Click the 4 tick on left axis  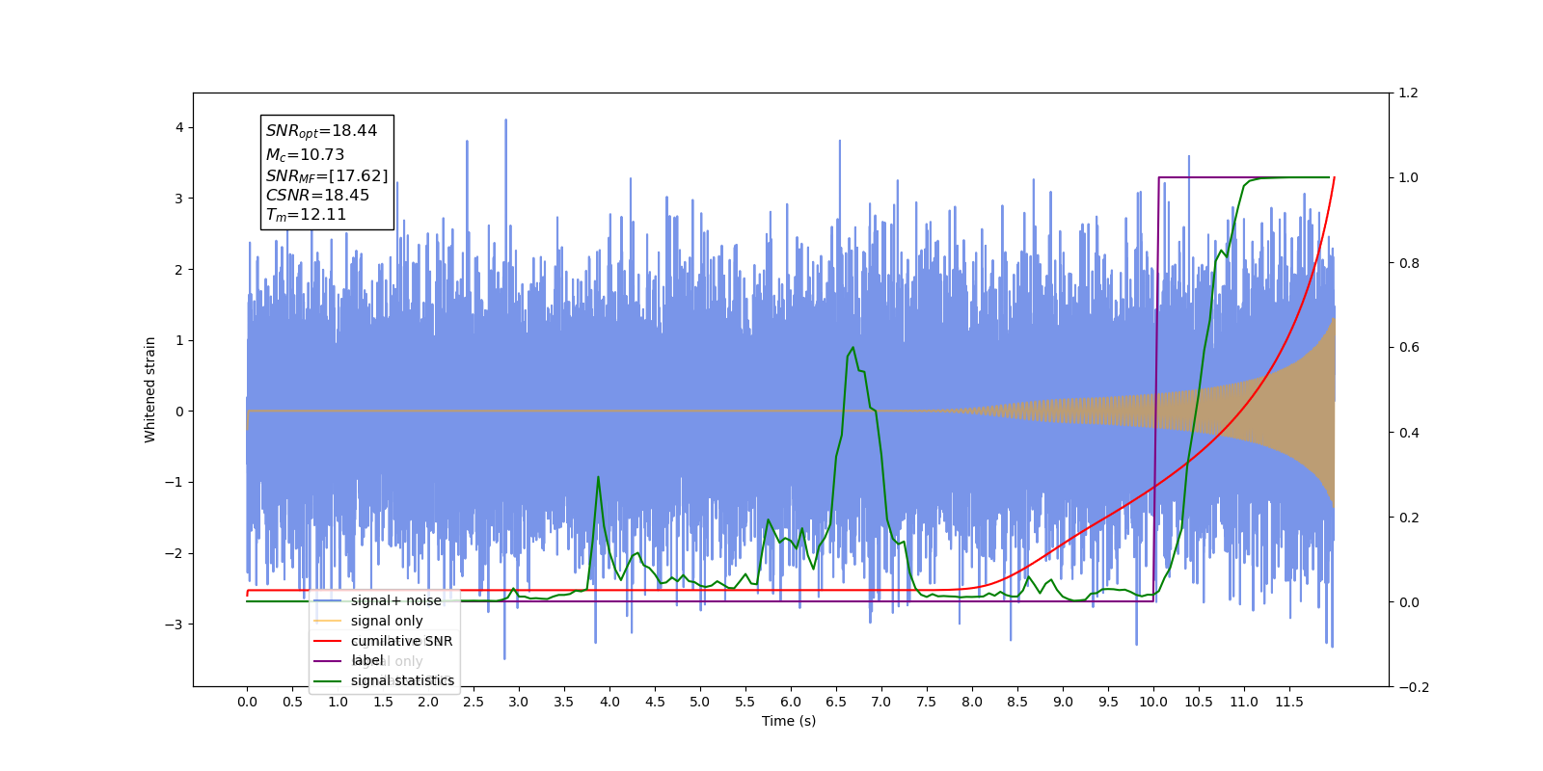click(x=178, y=127)
